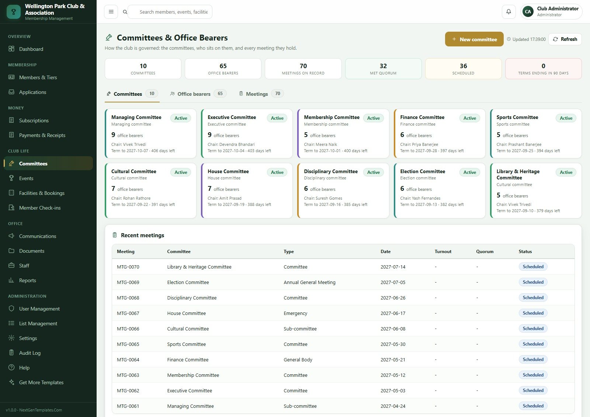Click the search members input field
This screenshot has width=590, height=417.
[x=173, y=12]
